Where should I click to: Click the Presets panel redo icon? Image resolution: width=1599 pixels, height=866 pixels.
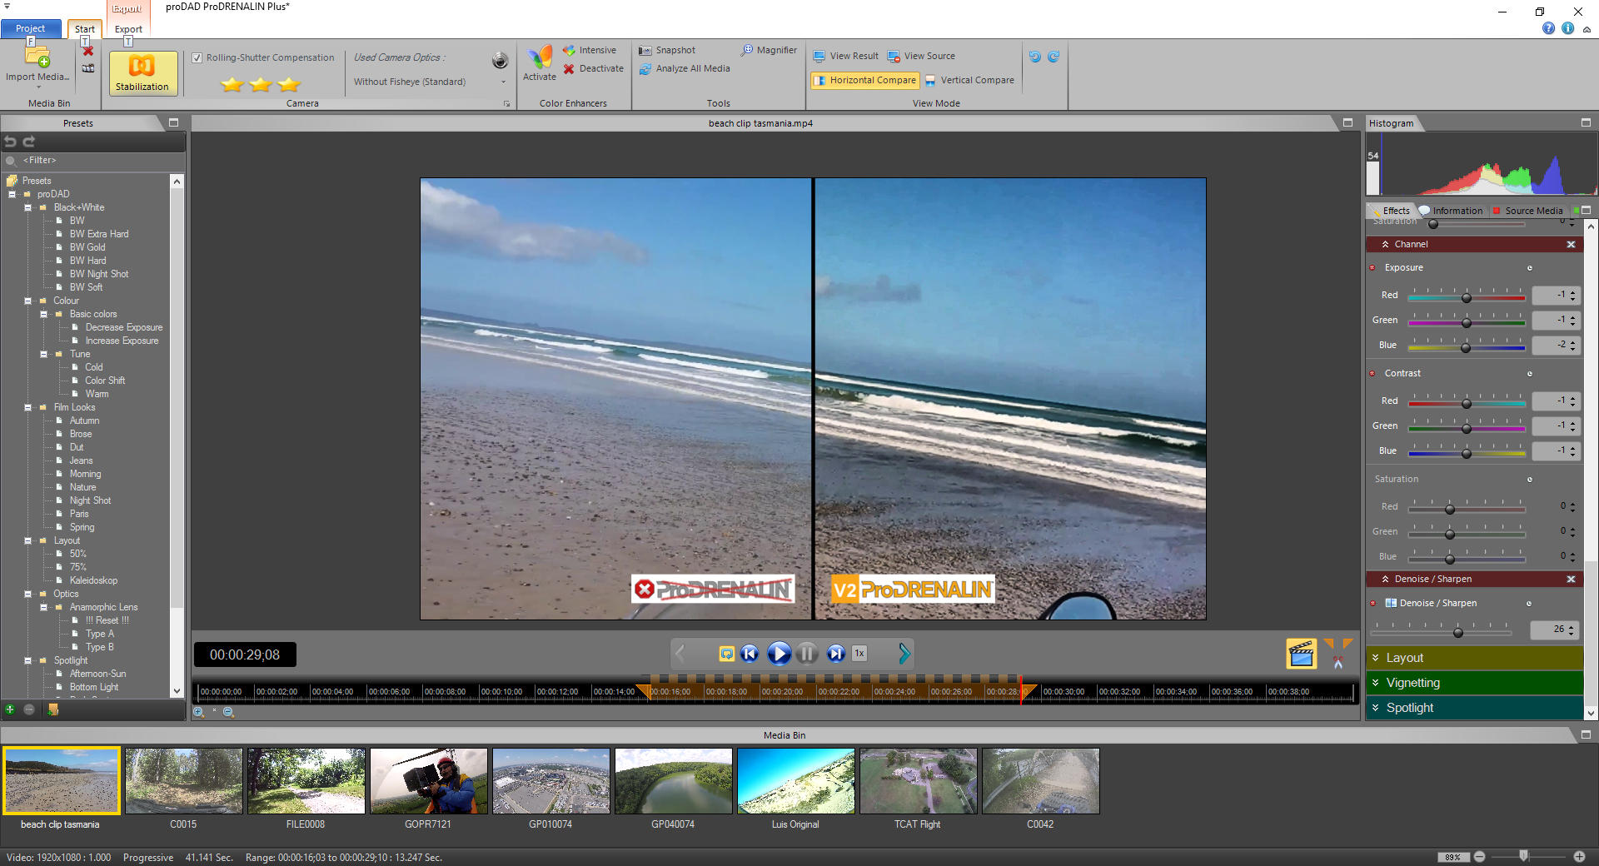coord(29,142)
